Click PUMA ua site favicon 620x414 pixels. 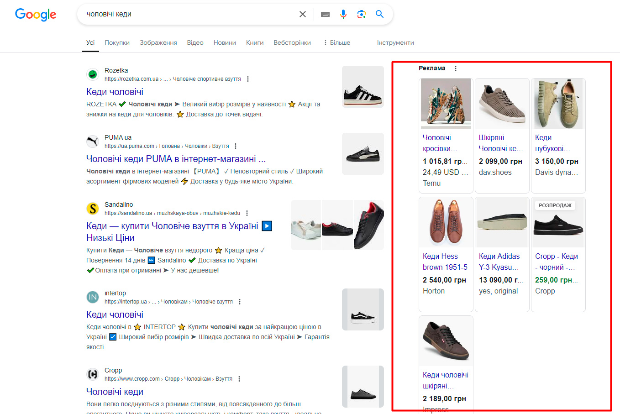click(93, 141)
